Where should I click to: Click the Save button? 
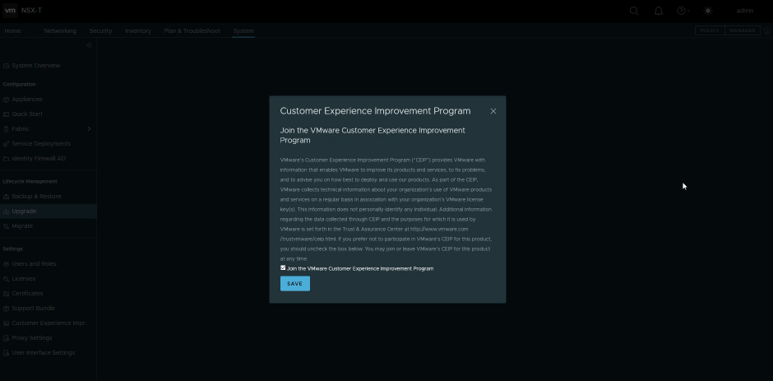click(x=294, y=283)
